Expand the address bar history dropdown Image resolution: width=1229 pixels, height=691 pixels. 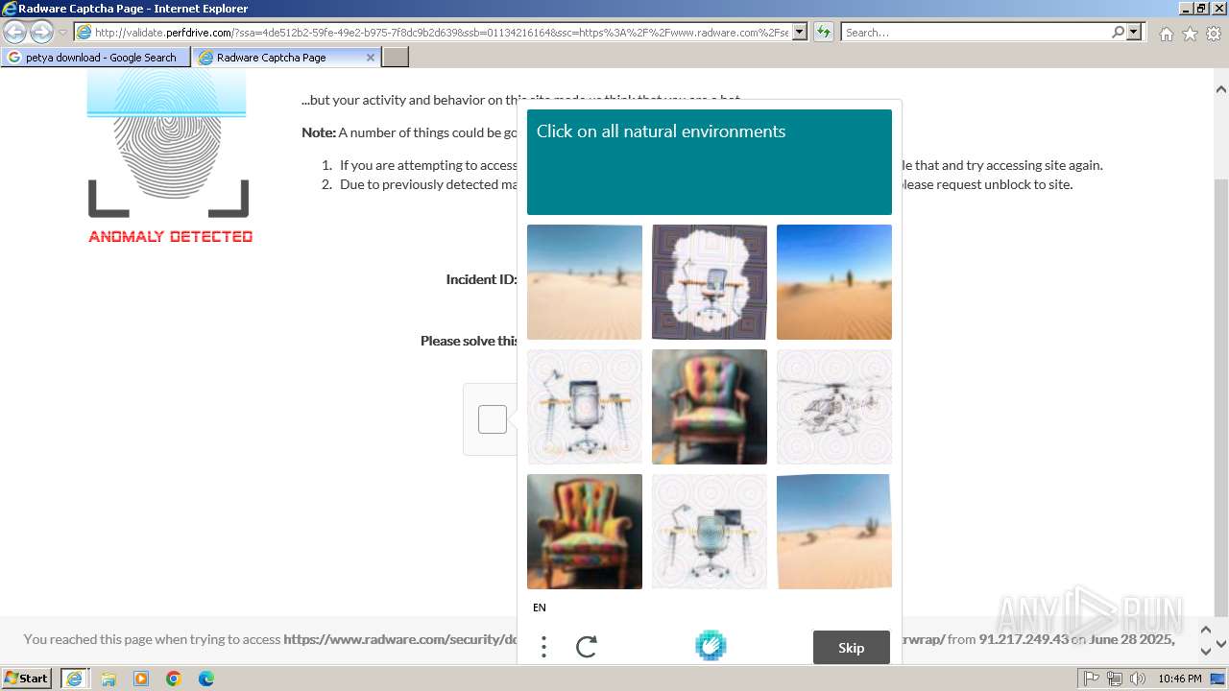[x=800, y=32]
